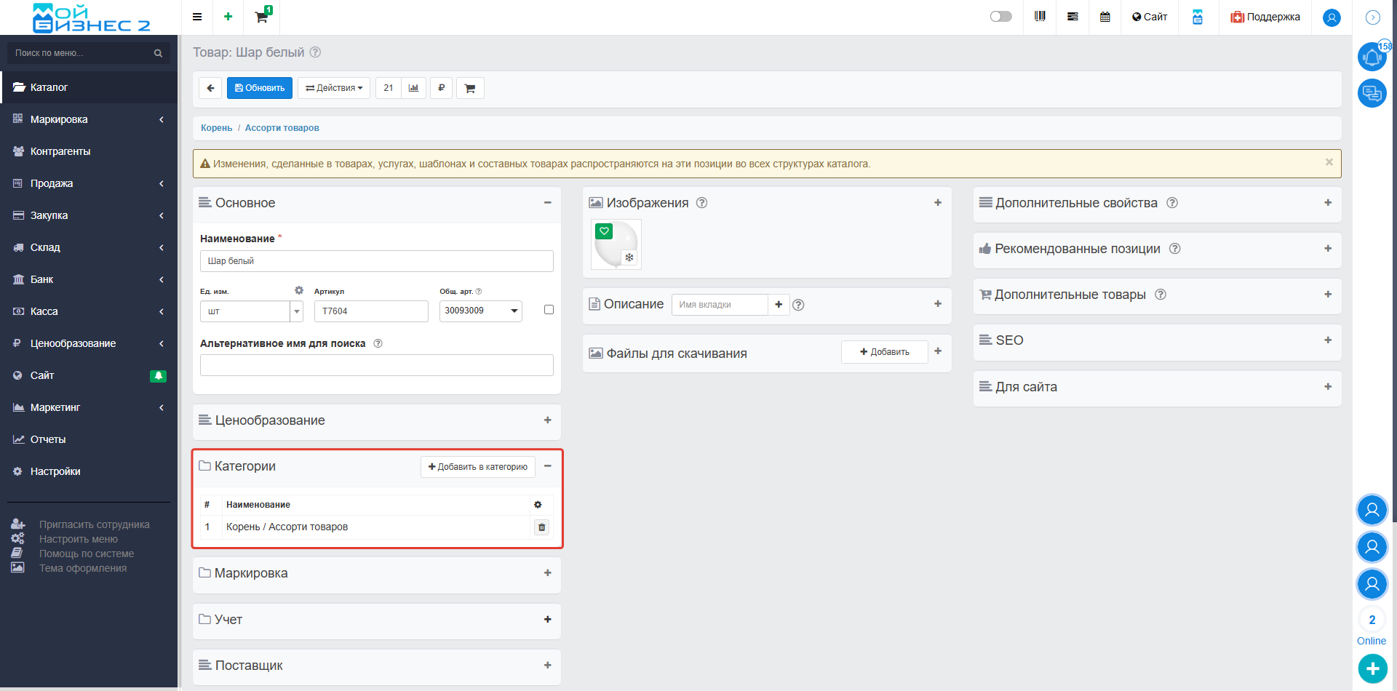The image size is (1397, 691).
Task: Open unit of measure settings gear
Action: tap(298, 290)
